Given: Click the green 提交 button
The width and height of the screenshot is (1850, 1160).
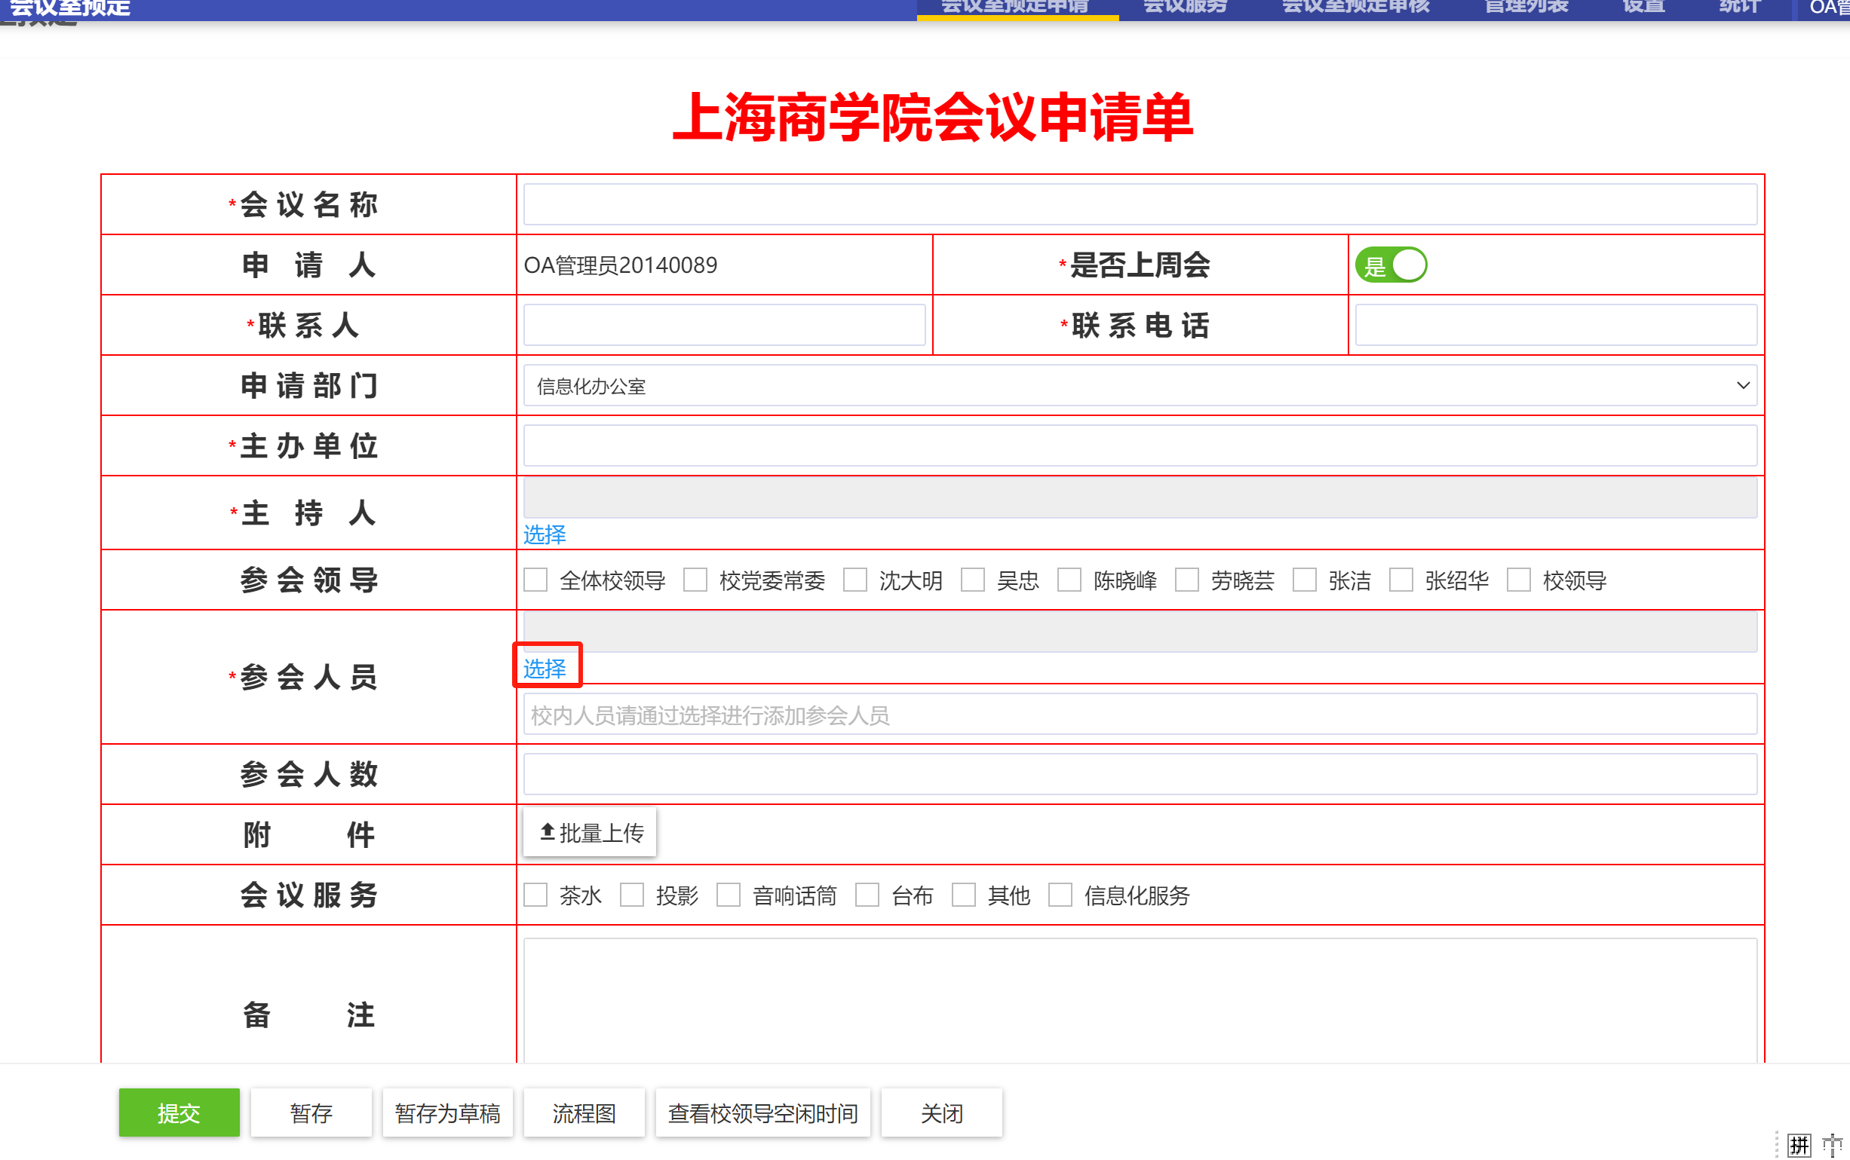Looking at the screenshot, I should (x=179, y=1113).
